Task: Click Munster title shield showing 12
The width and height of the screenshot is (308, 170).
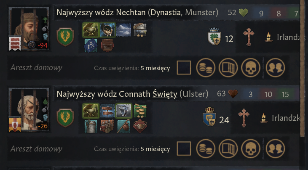Action: tap(214, 37)
